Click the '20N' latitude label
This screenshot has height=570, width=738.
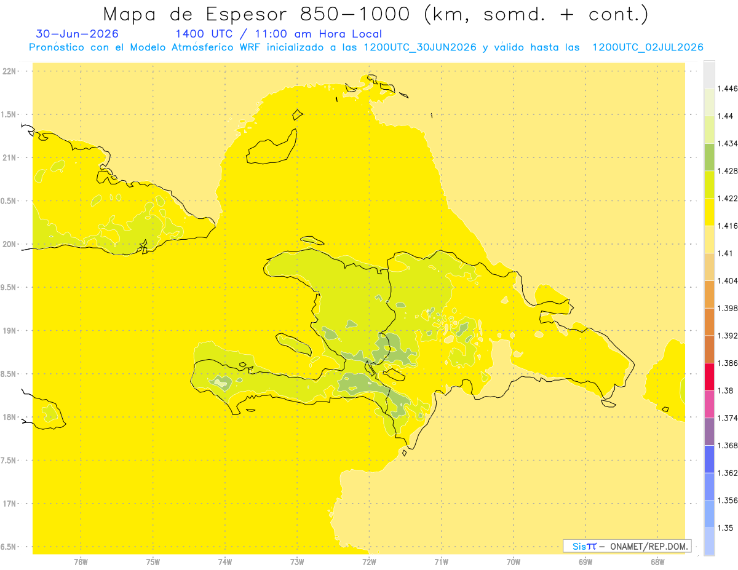(9, 244)
